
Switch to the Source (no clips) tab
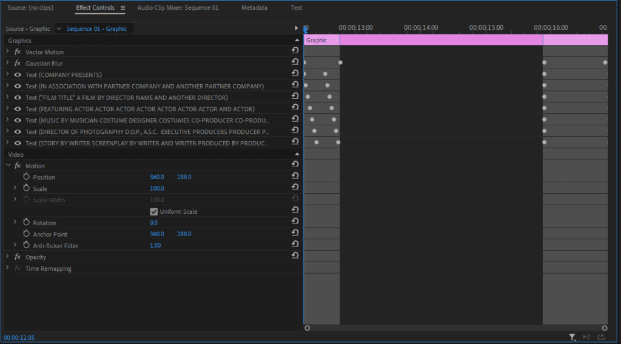pos(30,7)
